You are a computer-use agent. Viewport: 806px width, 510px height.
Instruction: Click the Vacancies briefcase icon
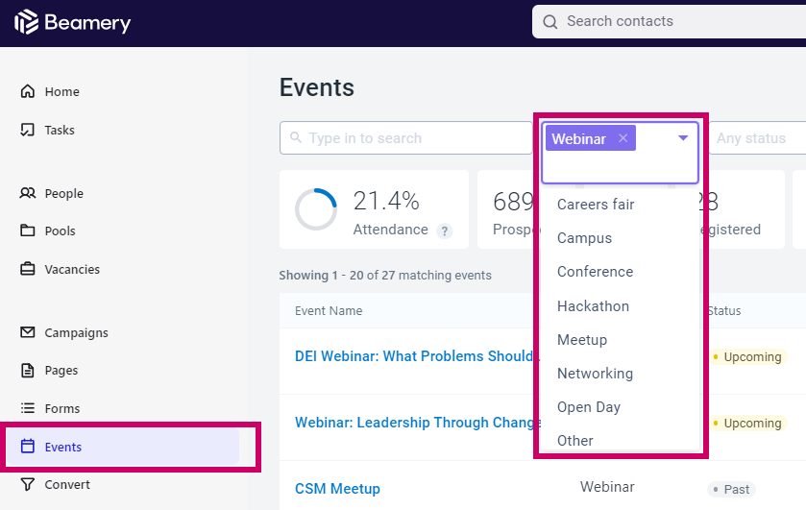(27, 269)
